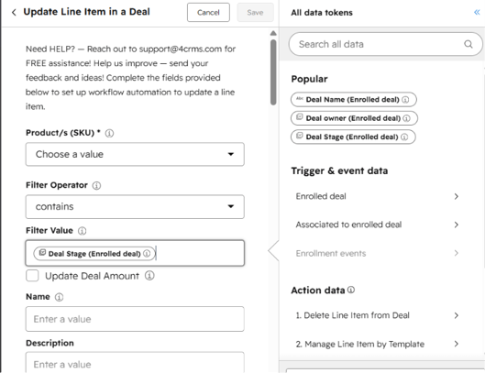This screenshot has width=485, height=373.
Task: Open info icon beside Update Deal Amount
Action: click(x=149, y=276)
